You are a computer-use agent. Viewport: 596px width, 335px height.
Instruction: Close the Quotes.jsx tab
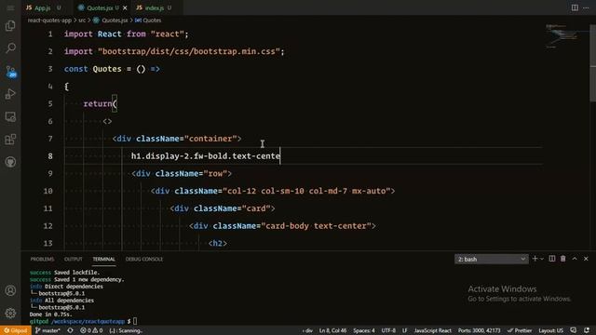pos(125,8)
